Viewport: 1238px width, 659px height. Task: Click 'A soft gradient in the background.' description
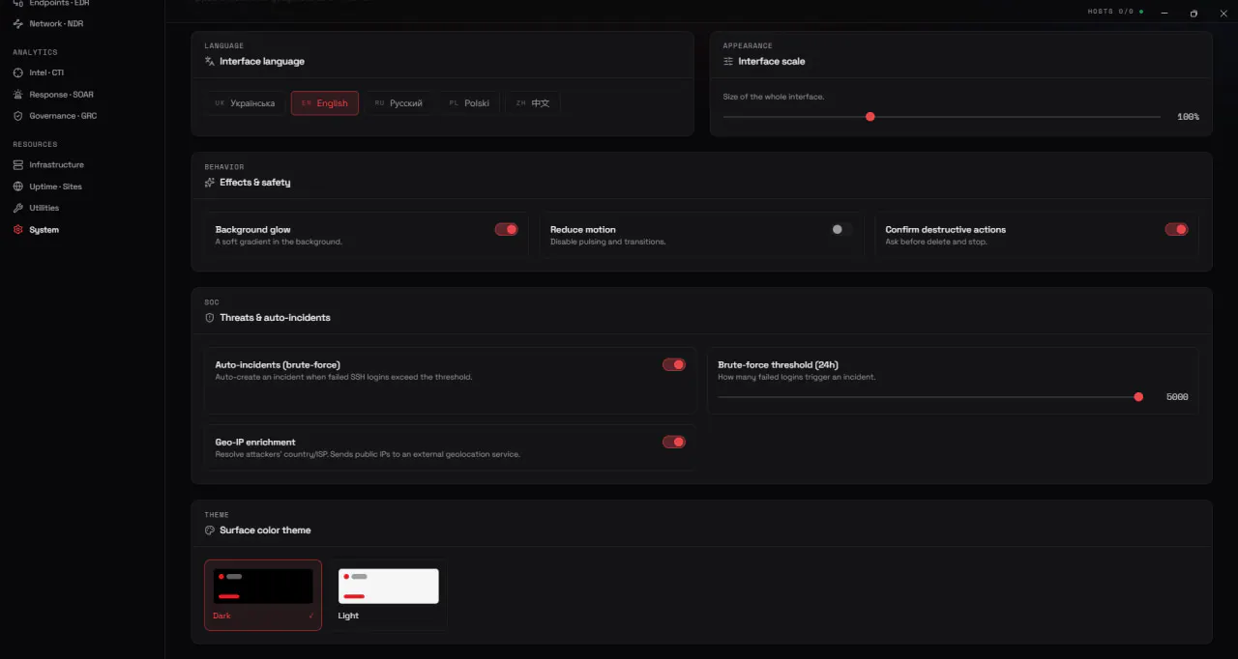(x=279, y=242)
